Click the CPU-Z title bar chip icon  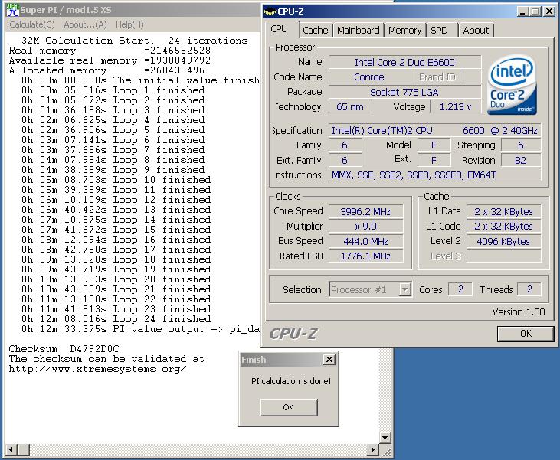270,11
